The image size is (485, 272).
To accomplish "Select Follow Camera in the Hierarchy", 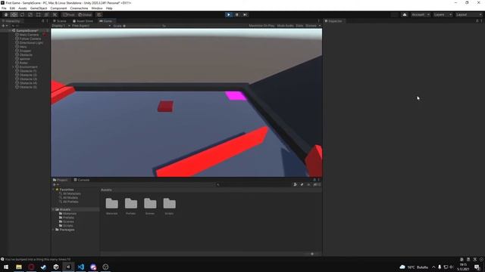I will [x=30, y=39].
